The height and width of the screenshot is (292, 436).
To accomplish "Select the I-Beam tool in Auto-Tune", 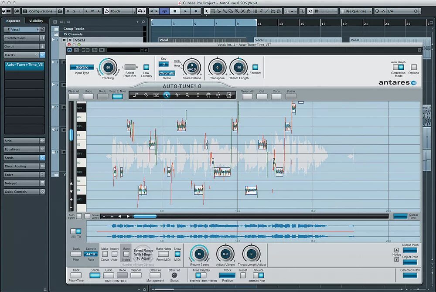I will pos(198,95).
